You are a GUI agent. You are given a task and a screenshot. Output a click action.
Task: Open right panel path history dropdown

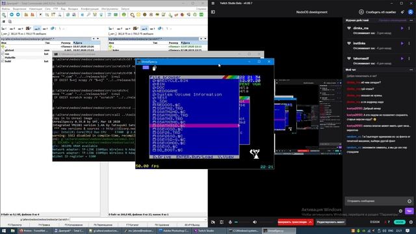tap(205, 39)
